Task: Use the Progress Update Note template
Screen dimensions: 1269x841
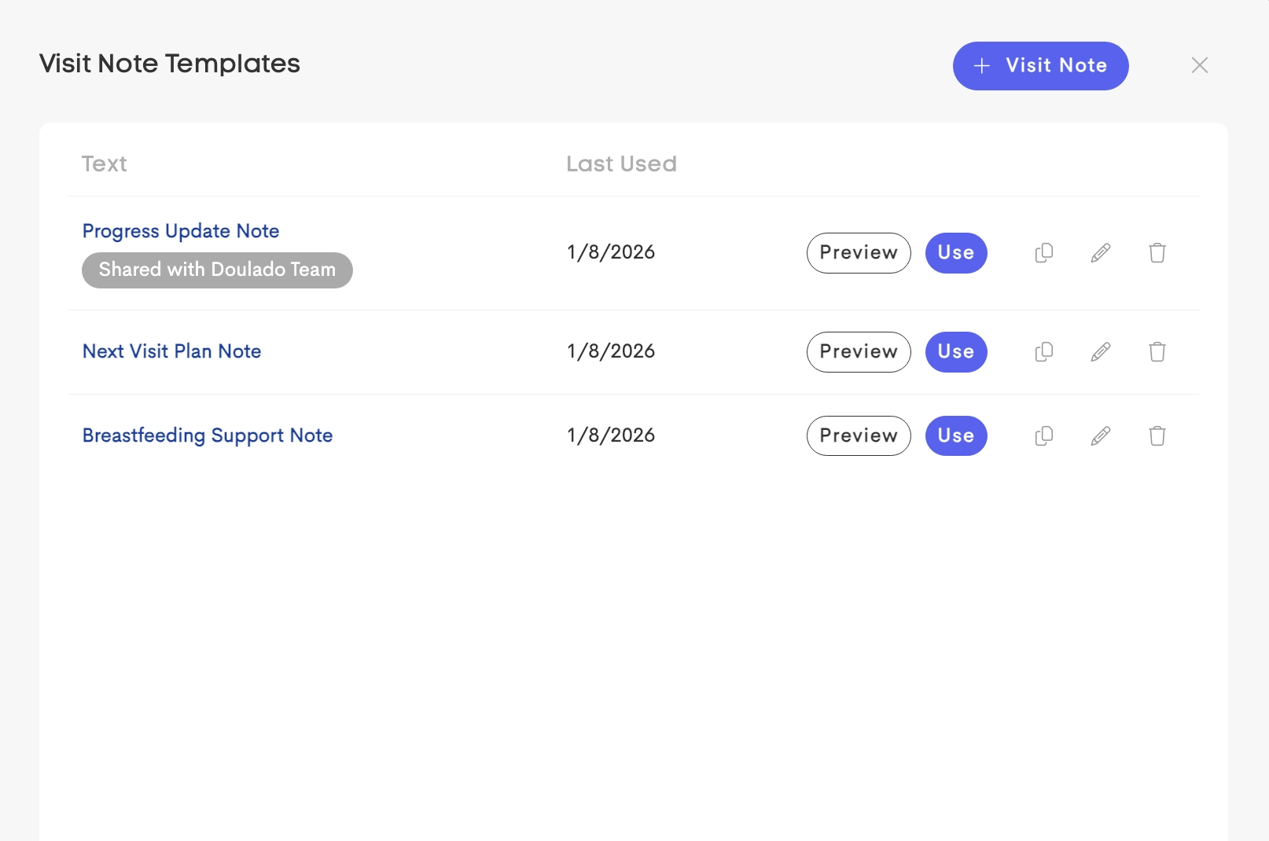Action: coord(956,253)
